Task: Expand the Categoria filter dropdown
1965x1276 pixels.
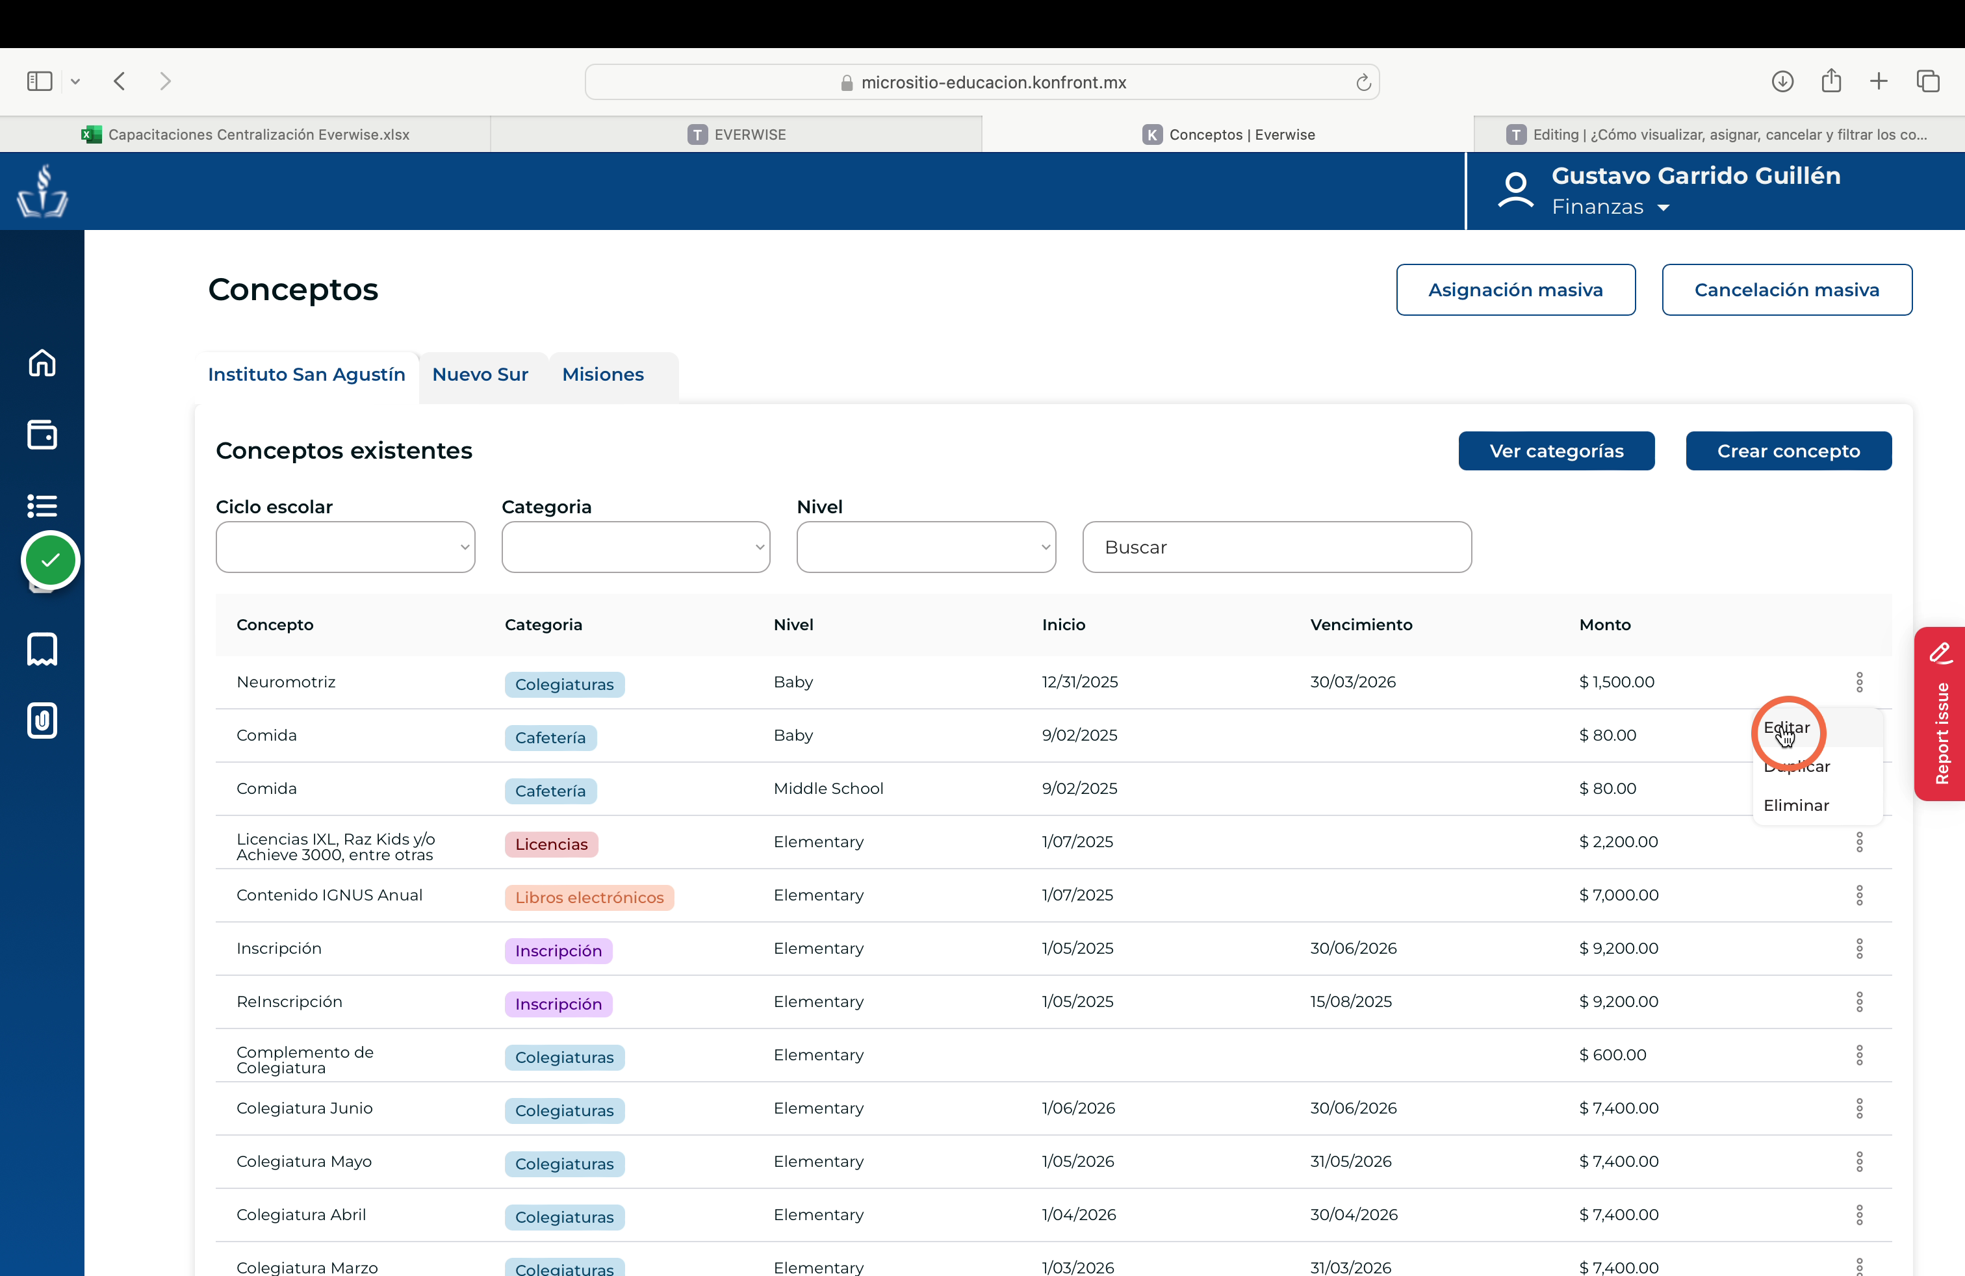Action: tap(636, 546)
